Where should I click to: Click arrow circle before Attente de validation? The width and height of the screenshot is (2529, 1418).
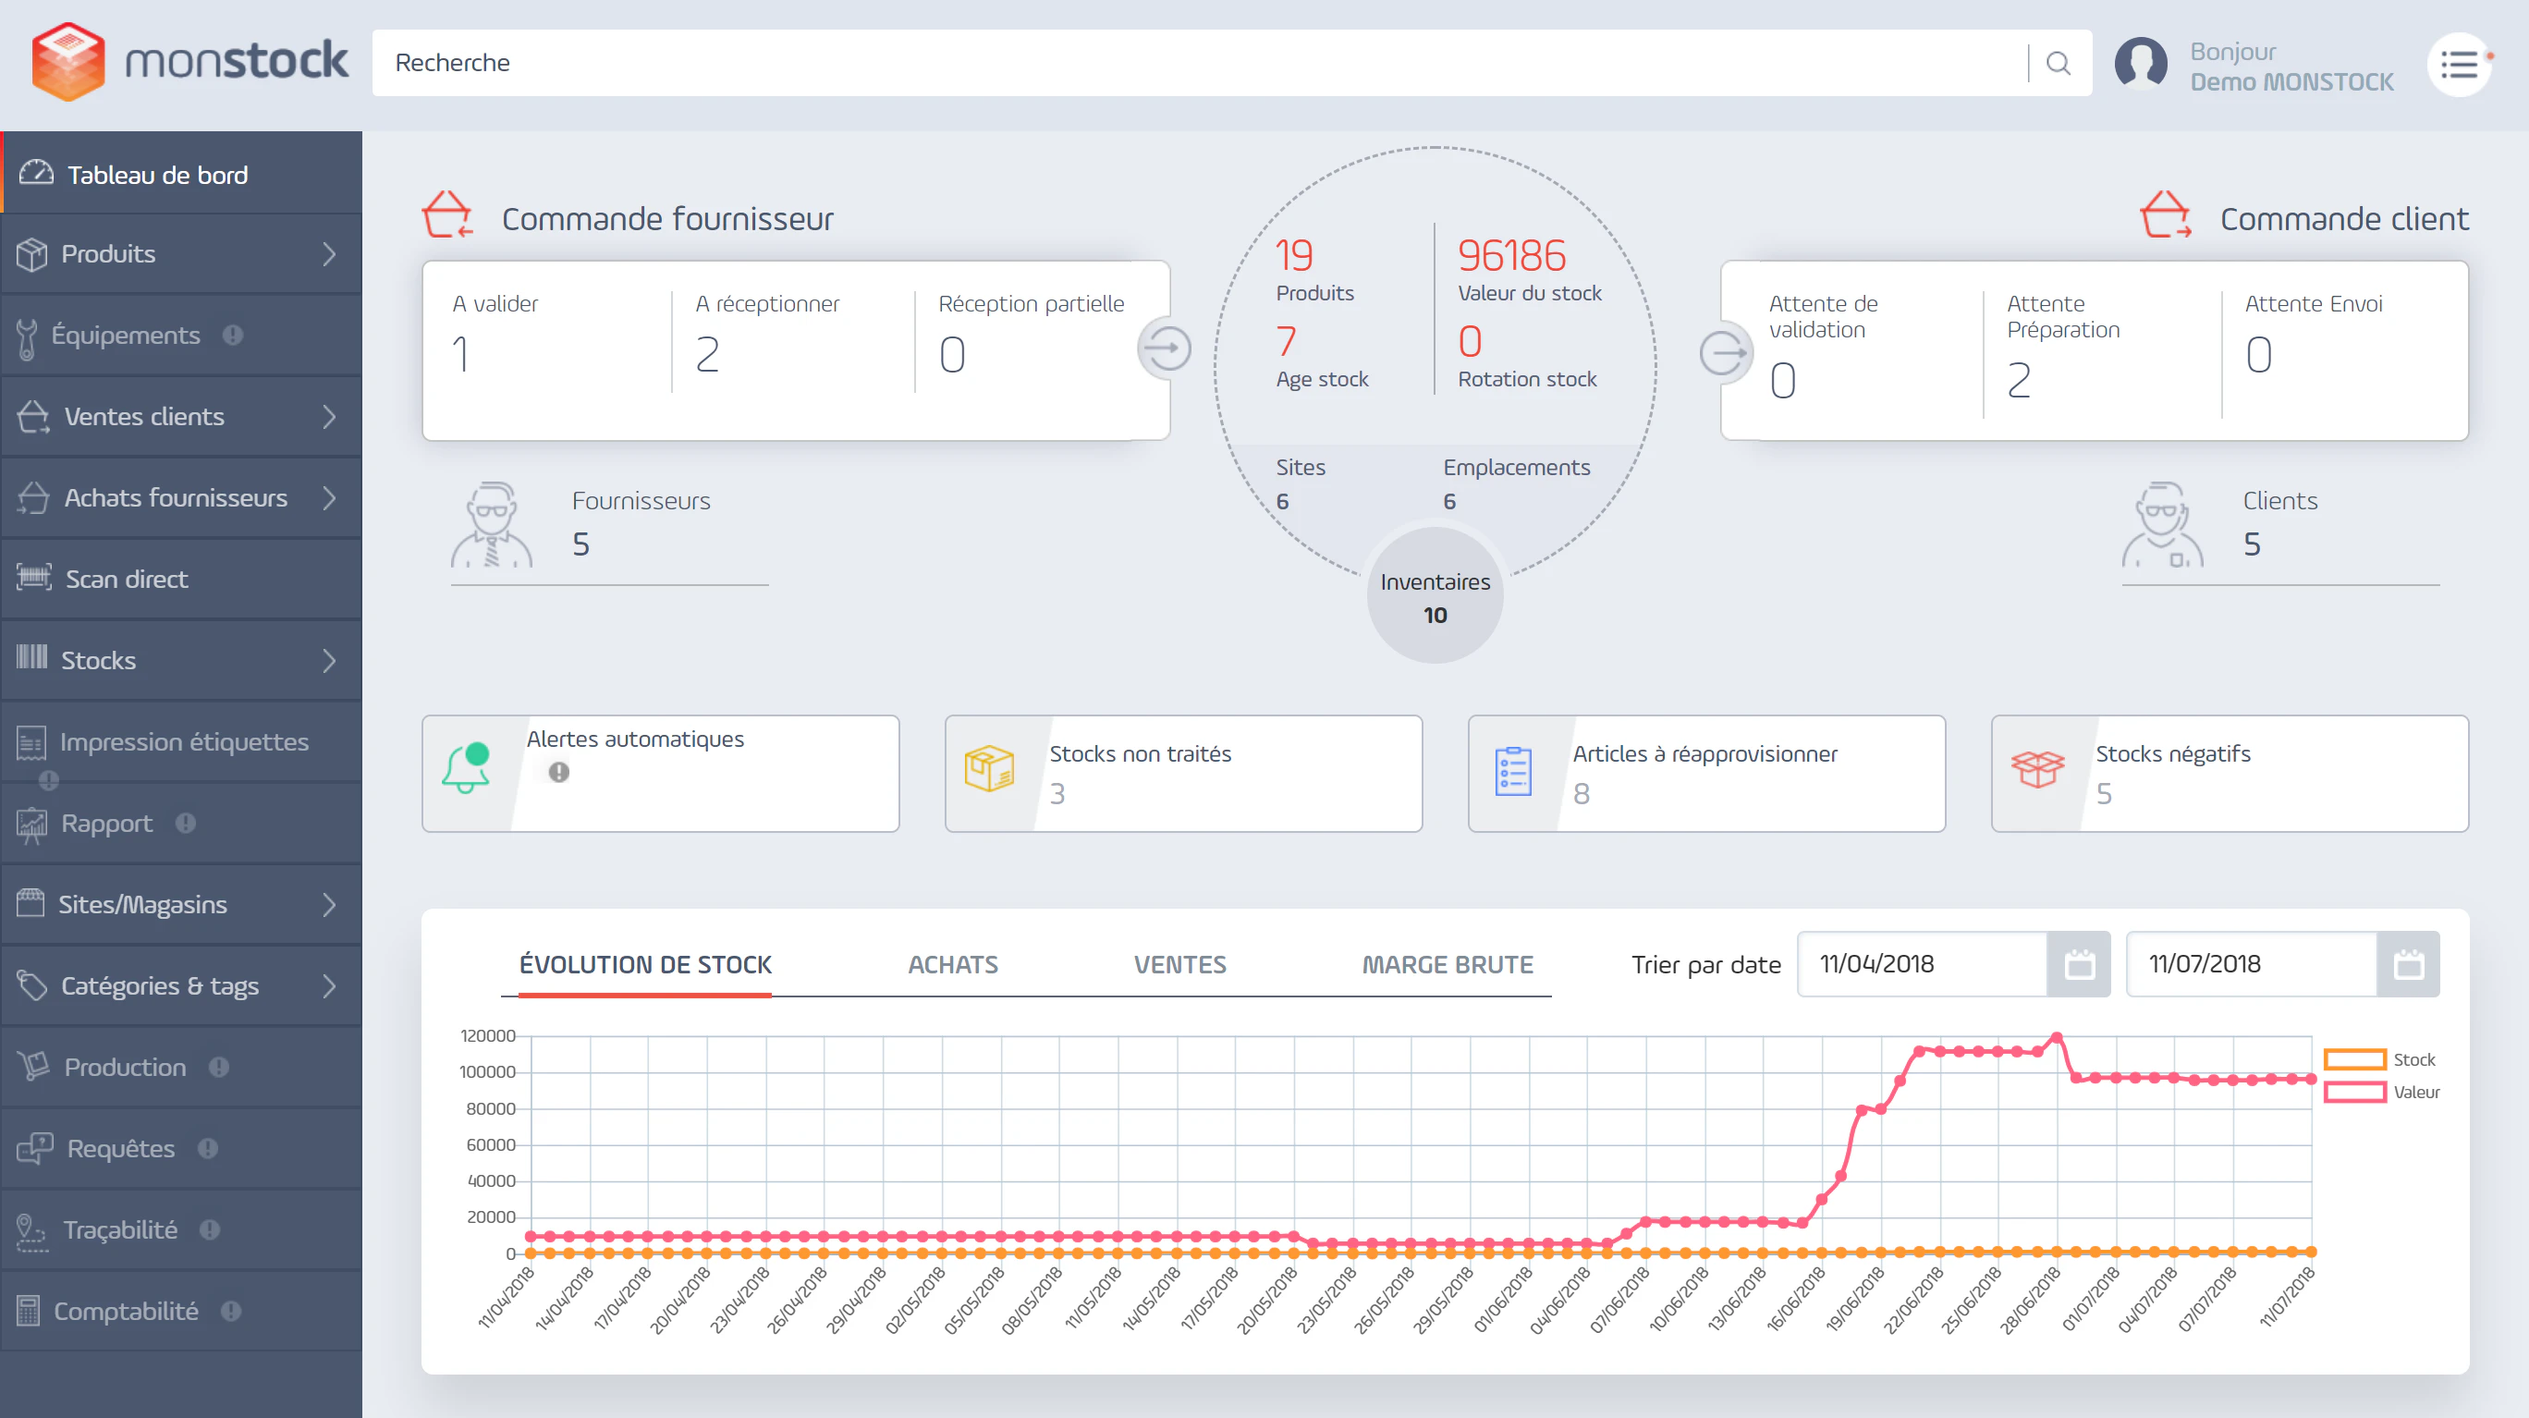1725,352
